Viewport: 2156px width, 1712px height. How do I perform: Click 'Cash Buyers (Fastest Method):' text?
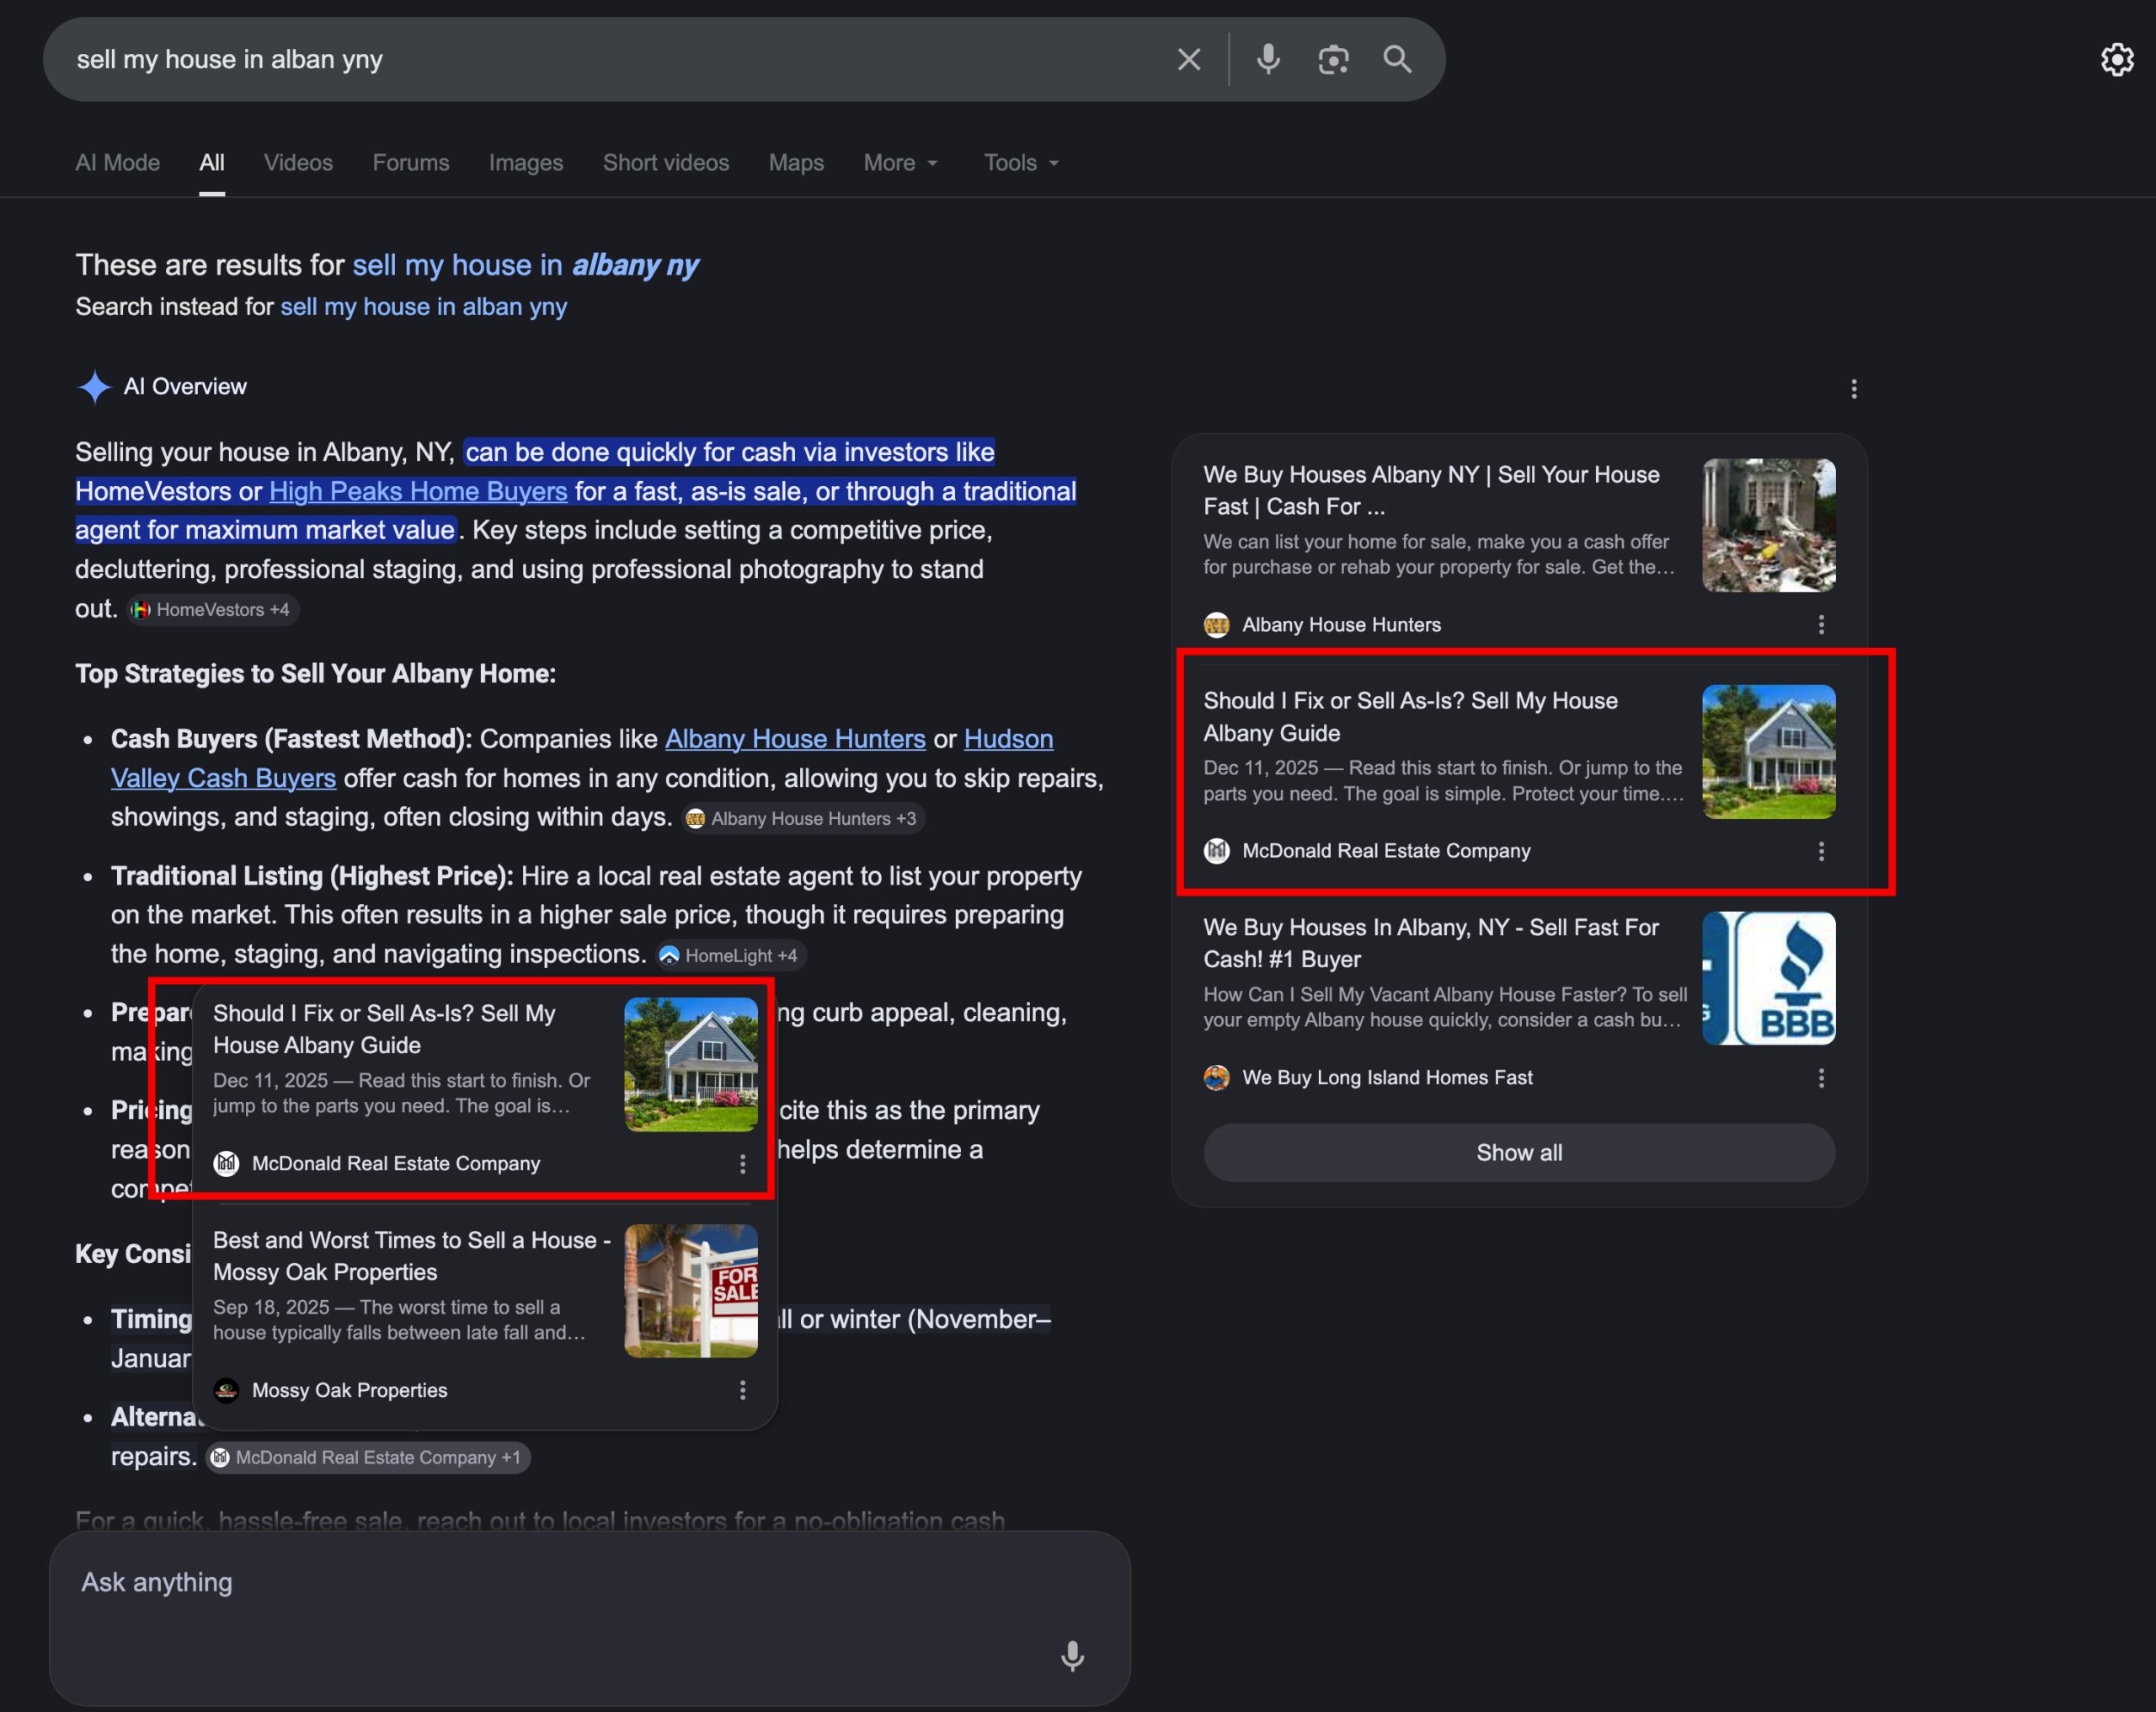[x=291, y=740]
